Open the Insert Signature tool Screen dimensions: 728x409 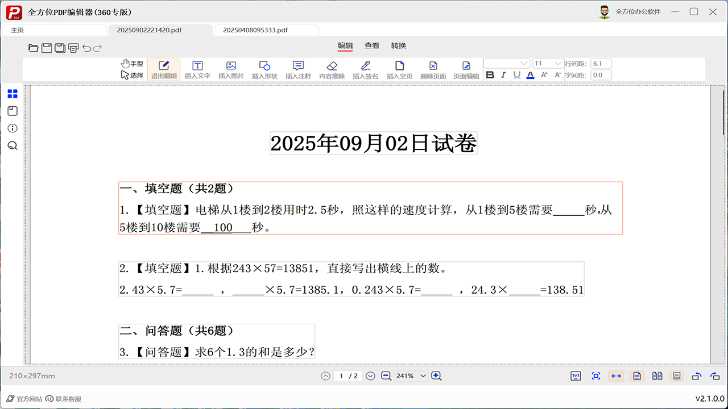pyautogui.click(x=366, y=69)
